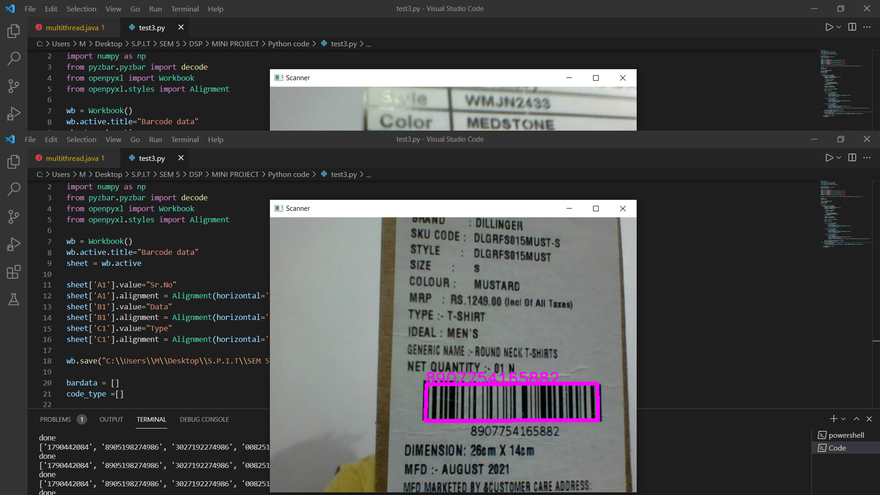Open the run options dropdown in the upper window
Screen dimensions: 880x495
pyautogui.click(x=839, y=27)
